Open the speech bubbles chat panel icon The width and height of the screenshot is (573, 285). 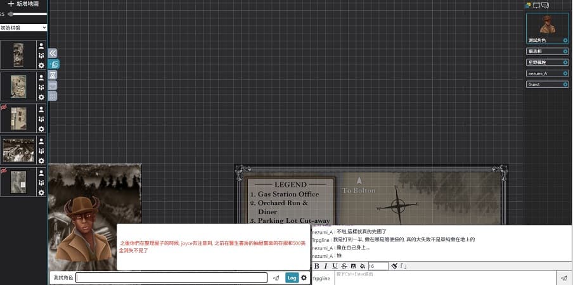pos(544,5)
